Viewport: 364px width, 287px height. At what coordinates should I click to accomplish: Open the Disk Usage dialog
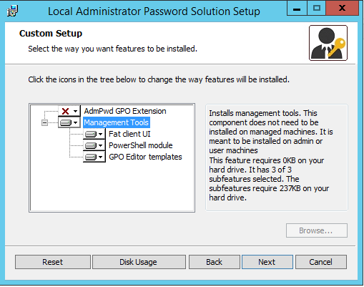(139, 262)
